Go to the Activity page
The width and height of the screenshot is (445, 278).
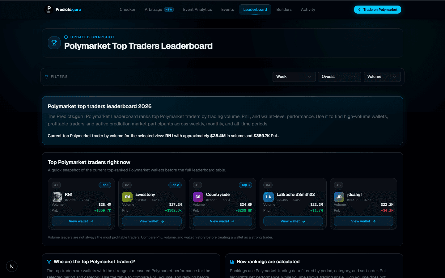click(x=308, y=10)
